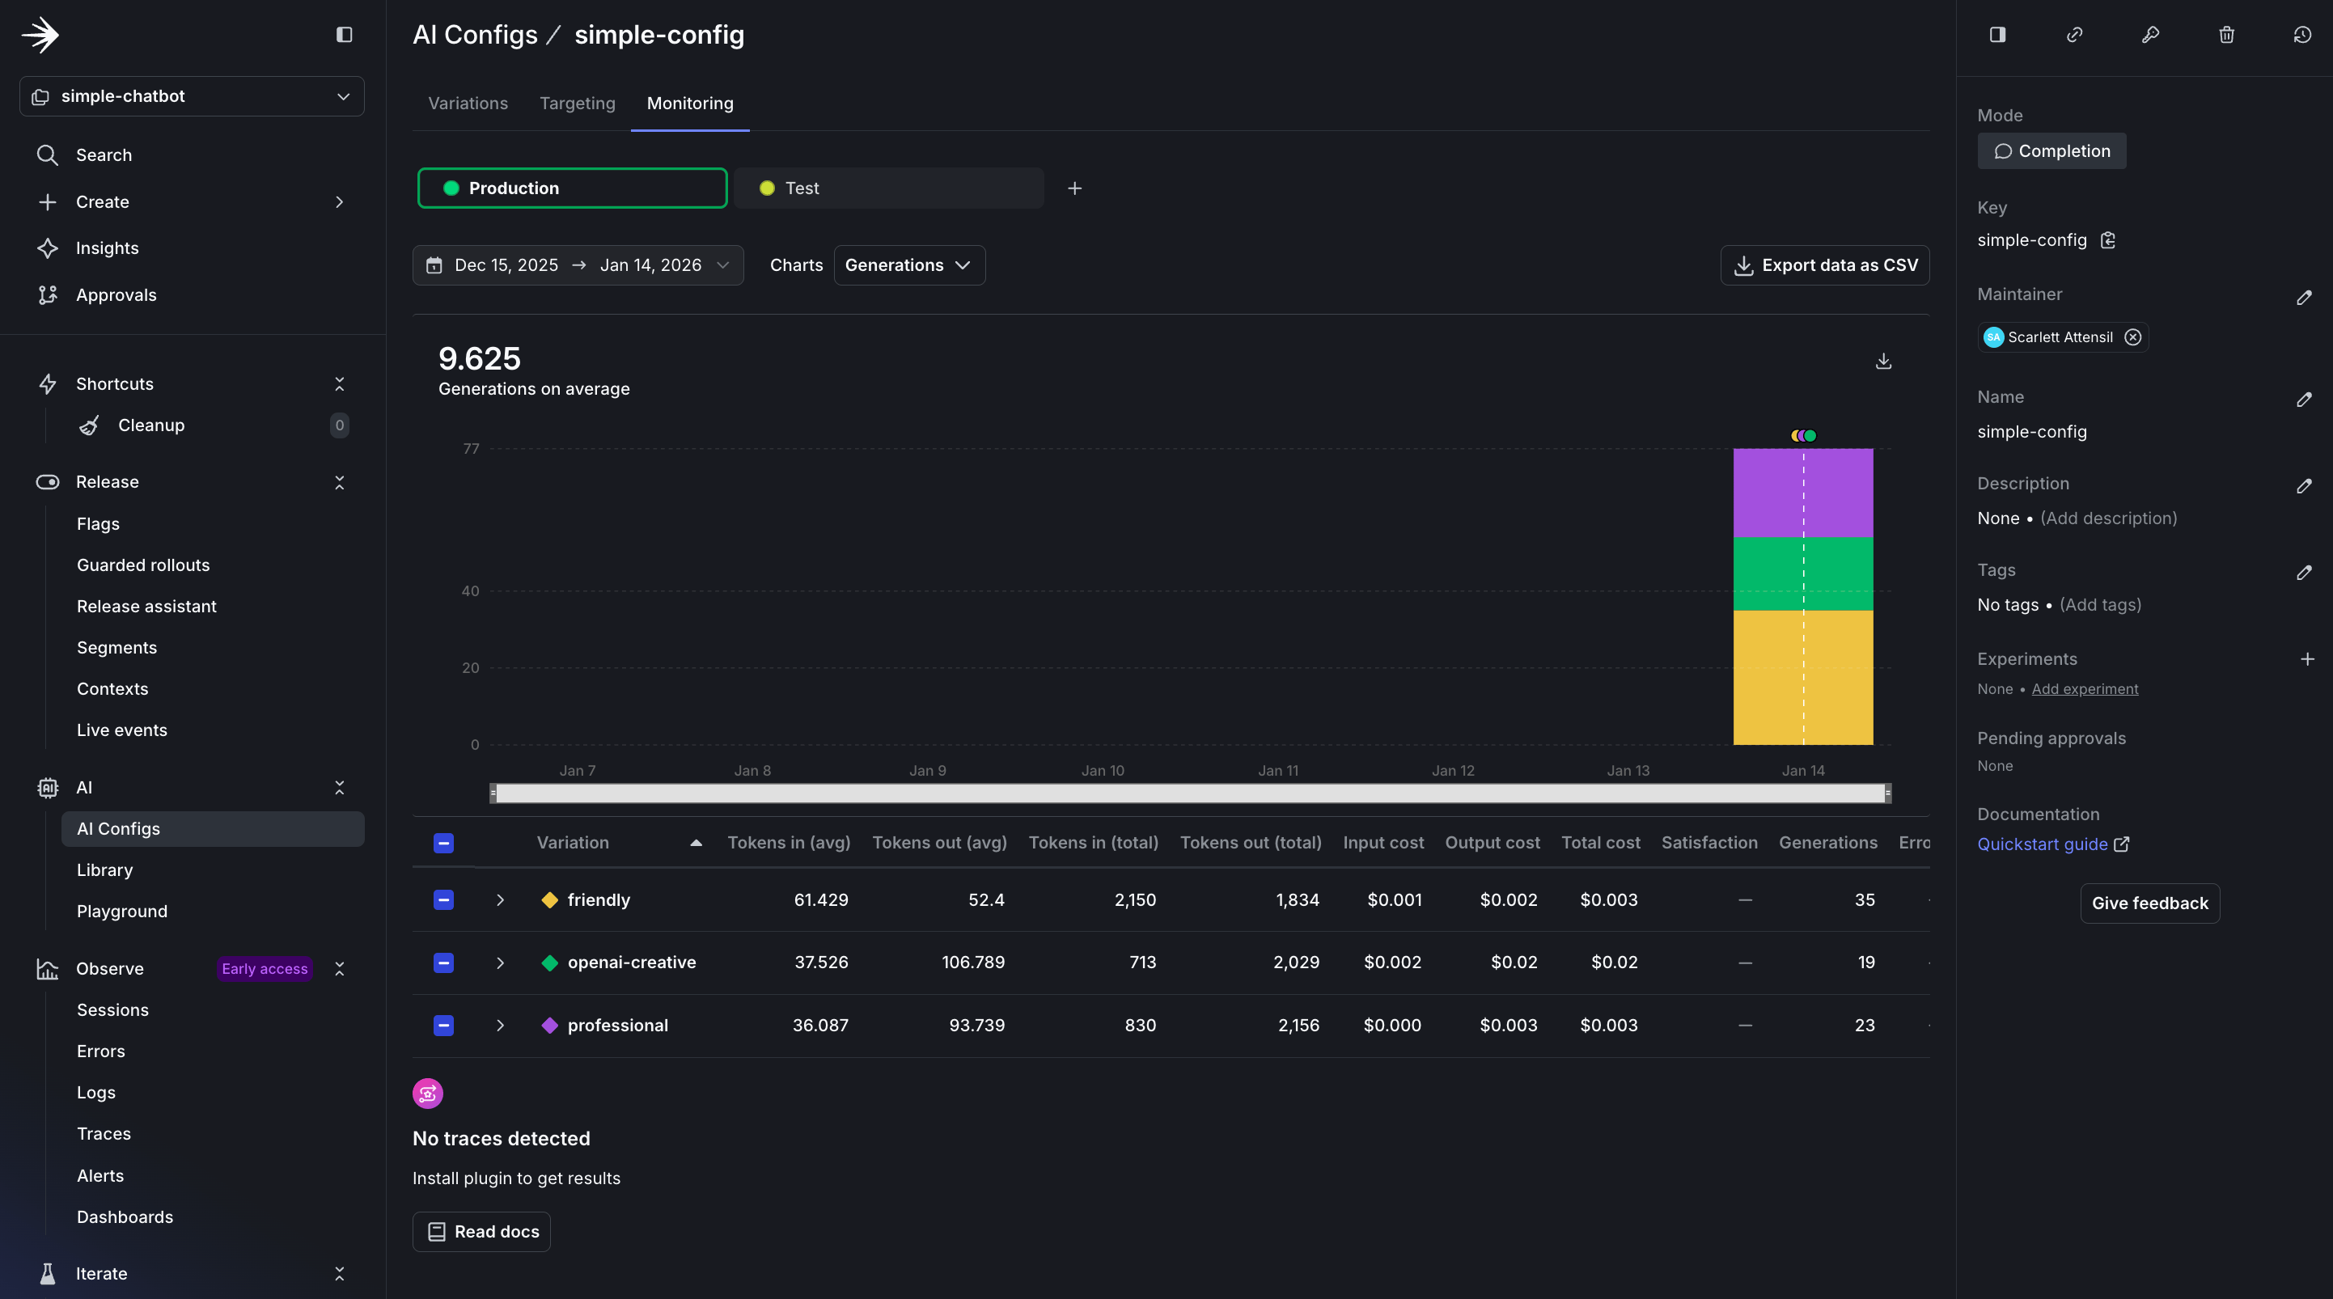Image resolution: width=2333 pixels, height=1299 pixels.
Task: Toggle the select-all variations checkbox
Action: click(x=444, y=844)
